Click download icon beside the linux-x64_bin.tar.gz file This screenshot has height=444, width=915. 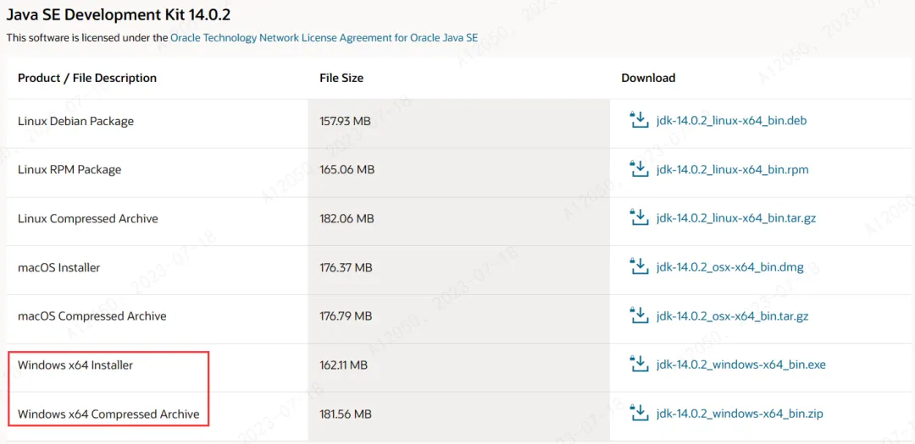[639, 218]
